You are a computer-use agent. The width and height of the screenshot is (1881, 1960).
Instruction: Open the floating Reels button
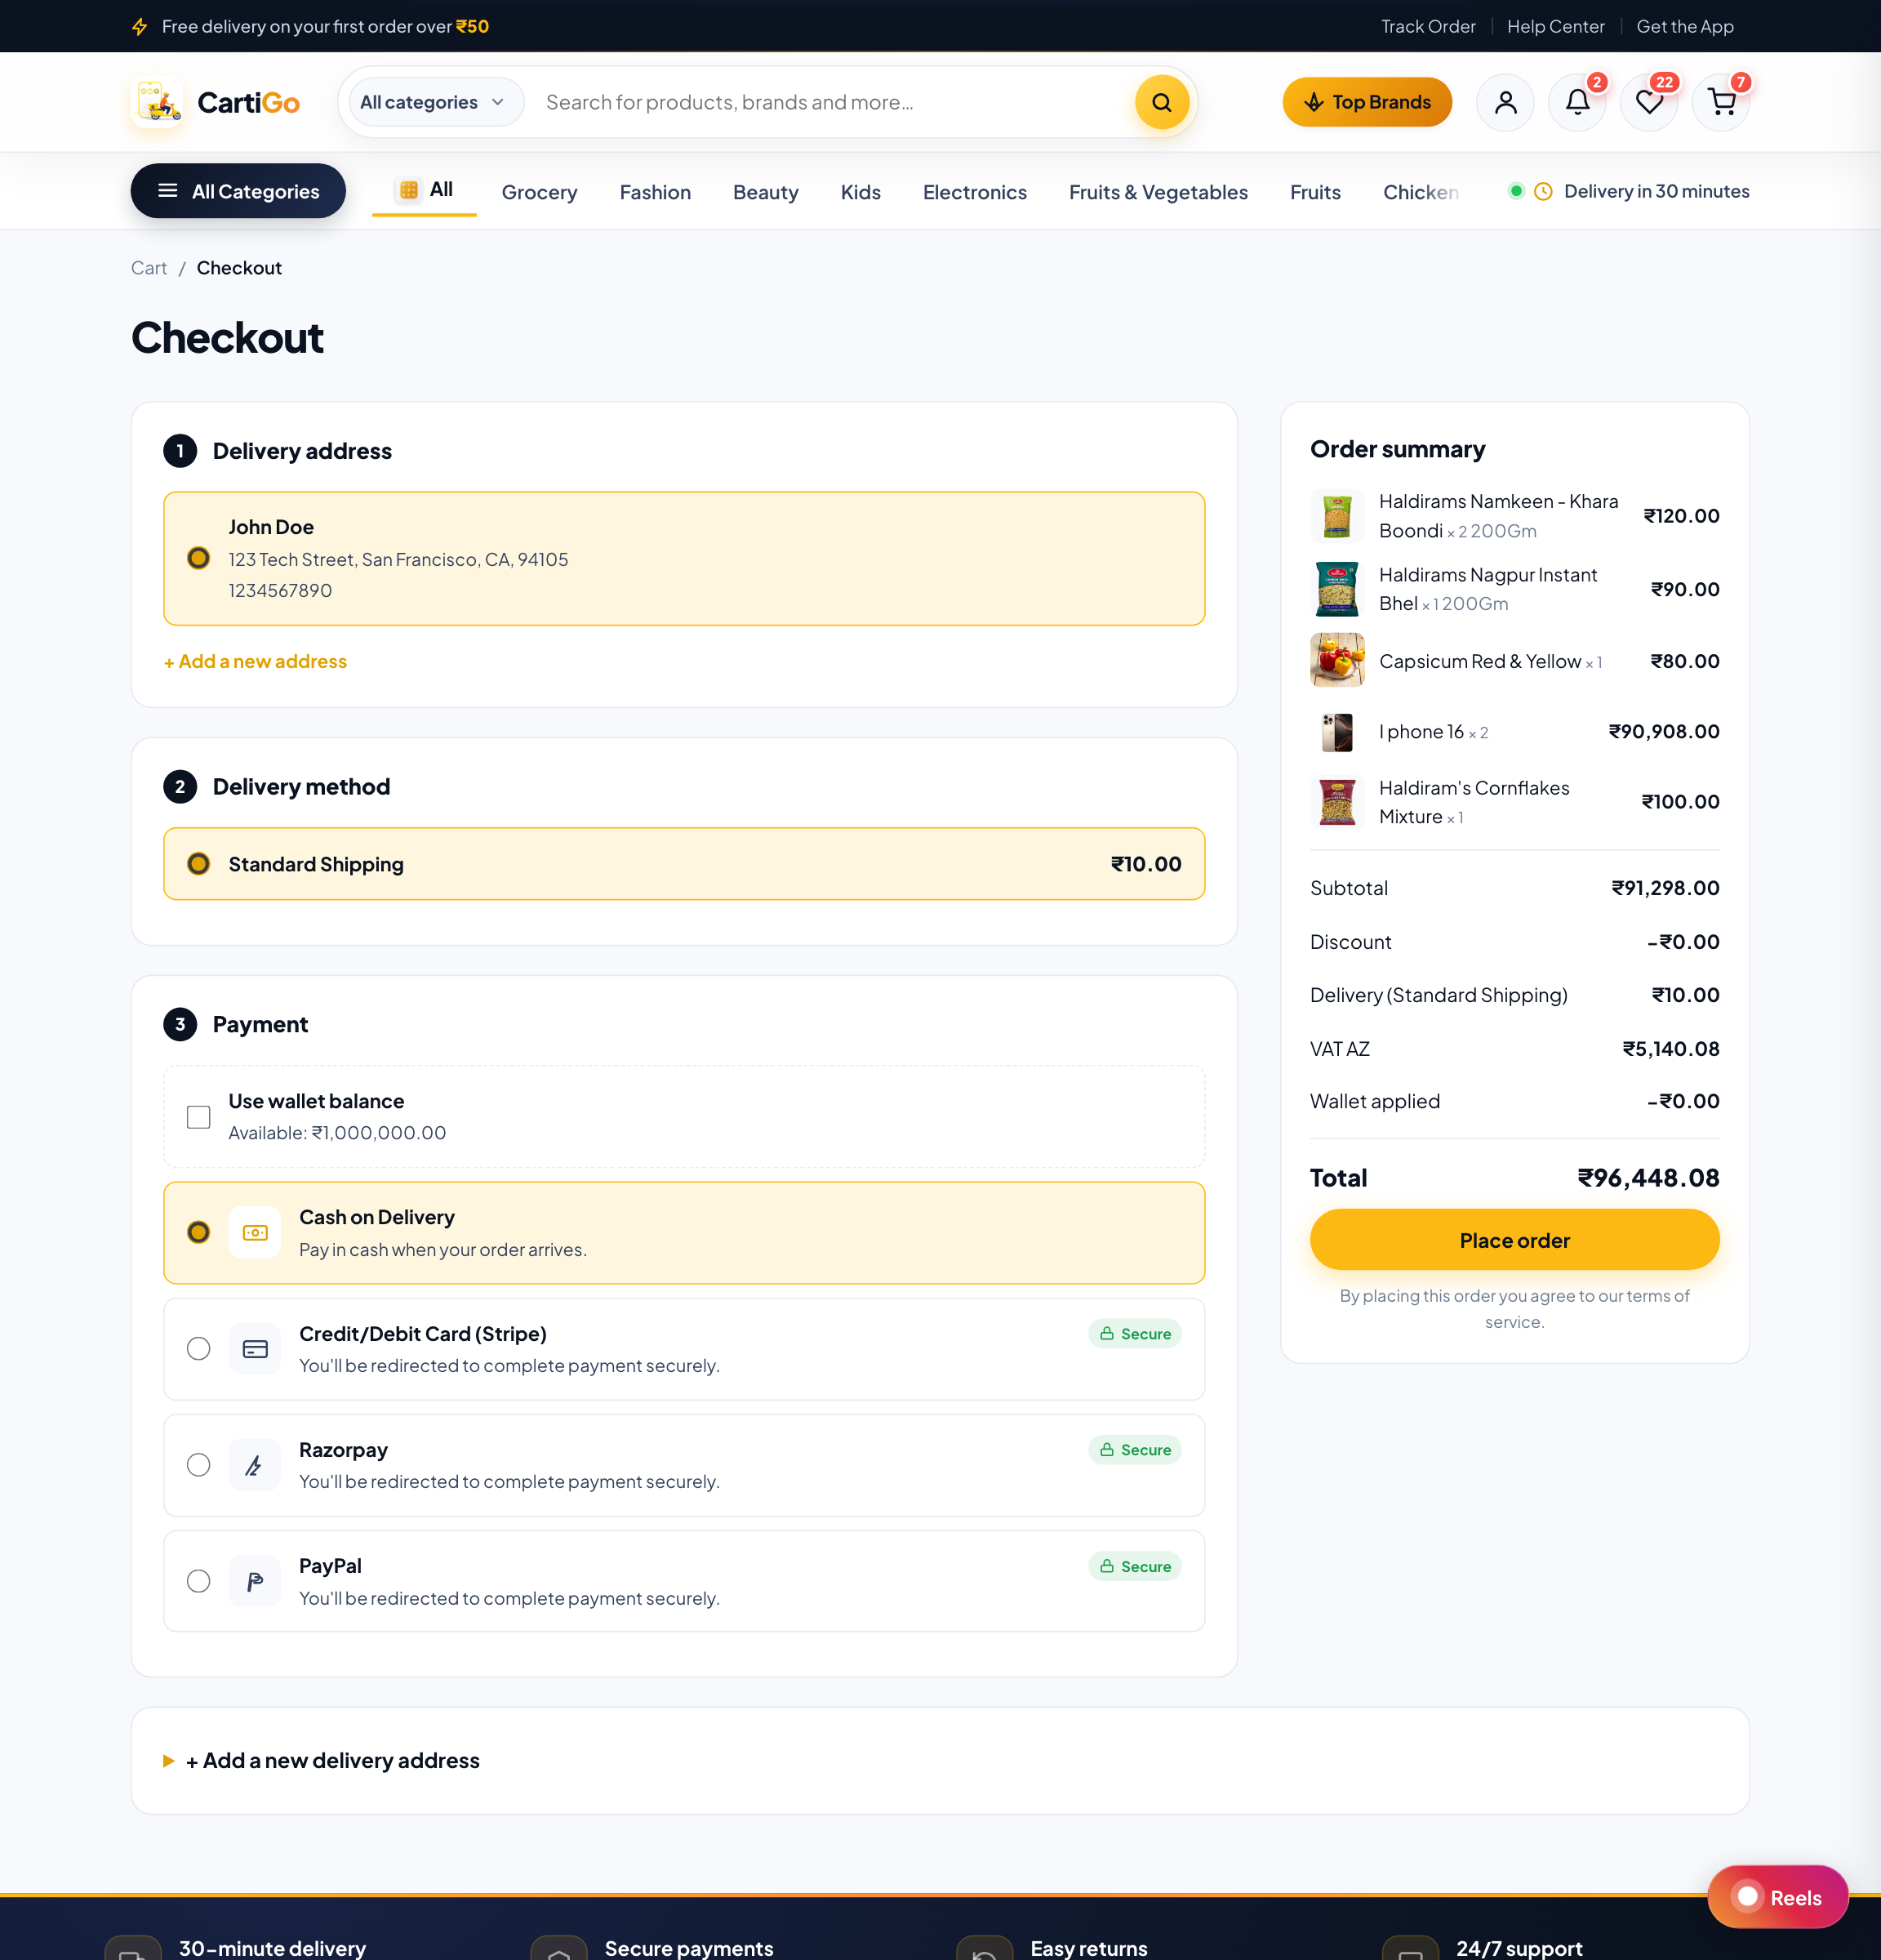1778,1897
